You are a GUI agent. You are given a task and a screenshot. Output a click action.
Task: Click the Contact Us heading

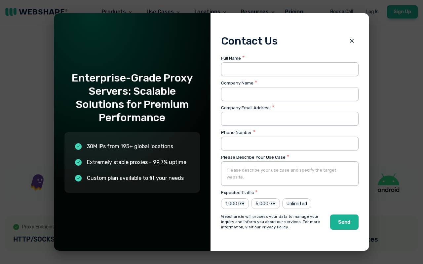(249, 41)
